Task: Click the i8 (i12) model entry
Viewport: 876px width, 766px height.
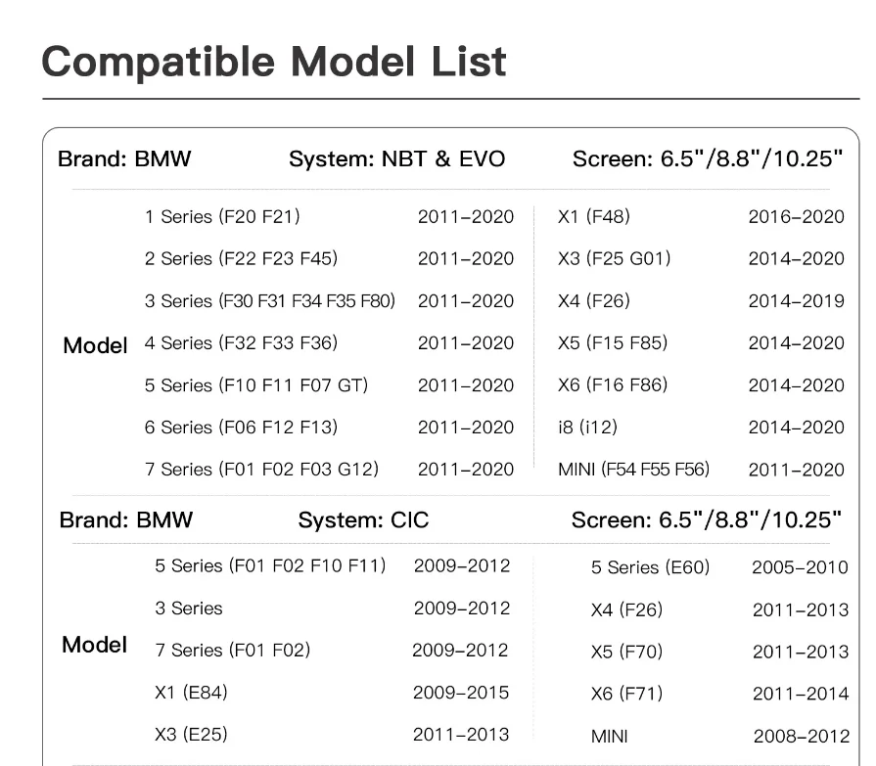Action: click(x=587, y=428)
